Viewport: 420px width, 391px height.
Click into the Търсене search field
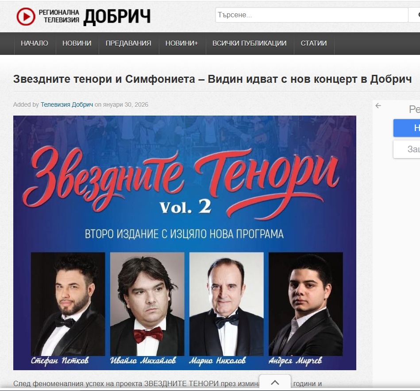[312, 15]
